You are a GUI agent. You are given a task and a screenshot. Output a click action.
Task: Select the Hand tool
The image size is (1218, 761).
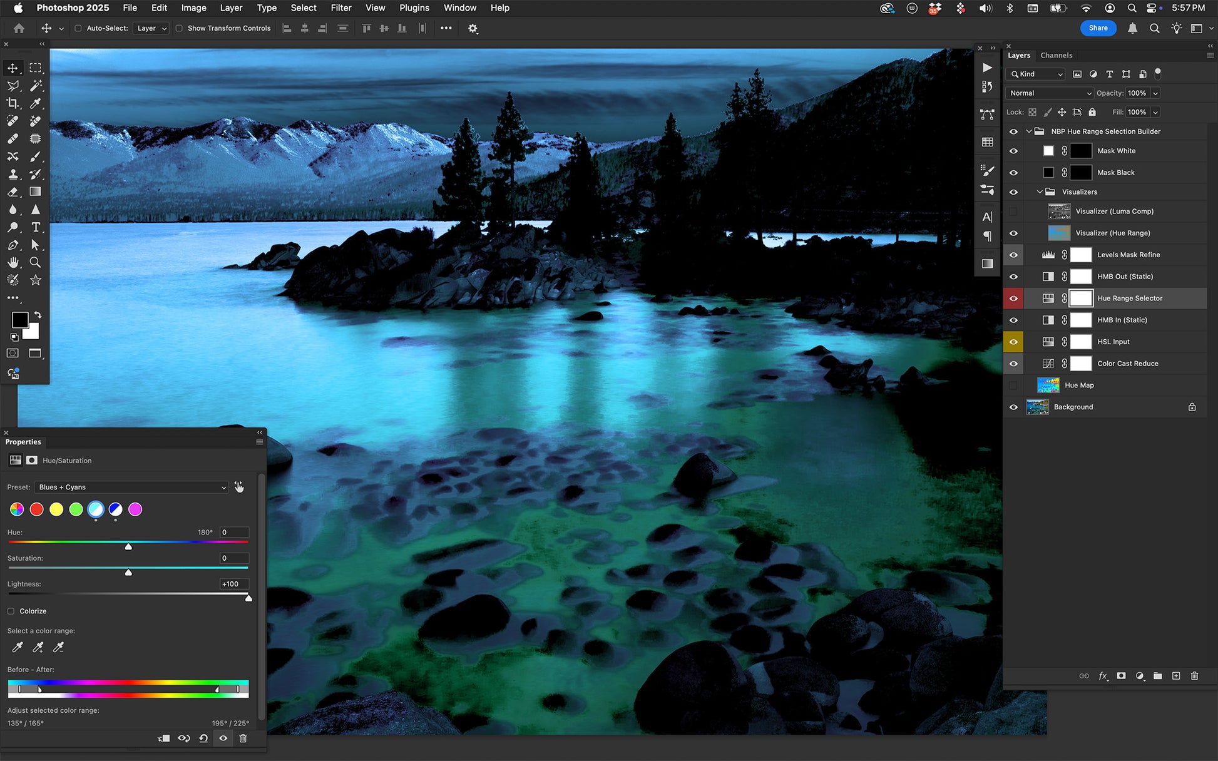tap(13, 262)
